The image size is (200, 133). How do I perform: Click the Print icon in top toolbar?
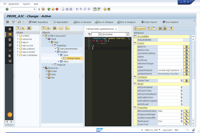(63, 9)
